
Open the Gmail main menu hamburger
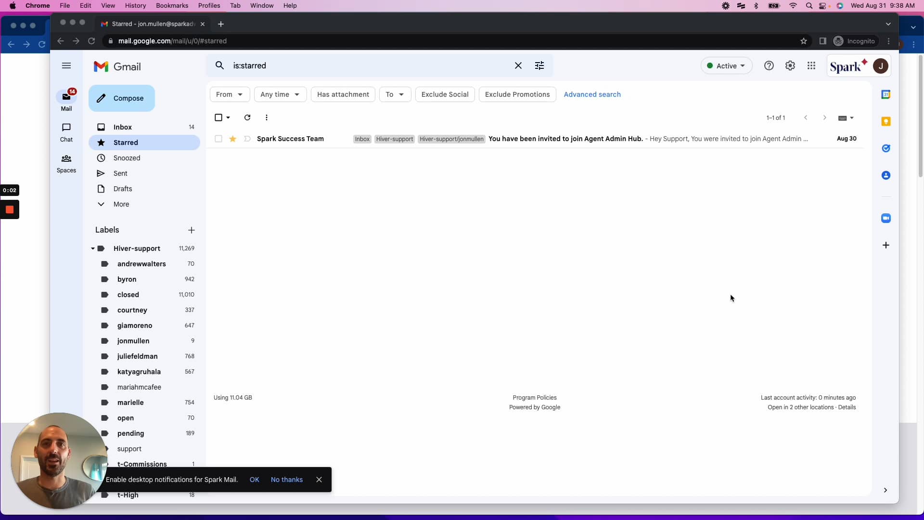[66, 66]
